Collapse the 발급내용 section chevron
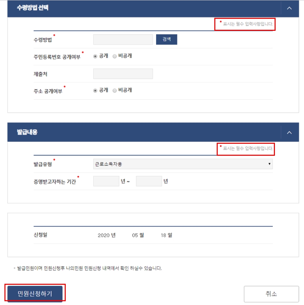 pyautogui.click(x=289, y=133)
